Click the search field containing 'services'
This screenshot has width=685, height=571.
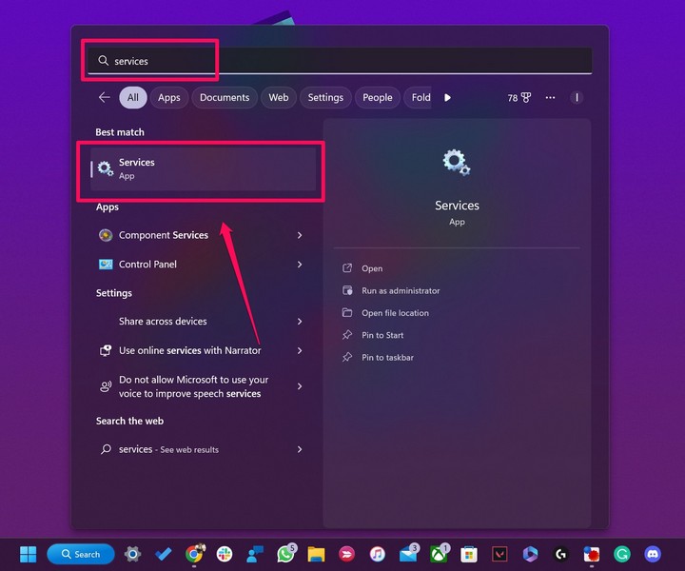point(340,61)
